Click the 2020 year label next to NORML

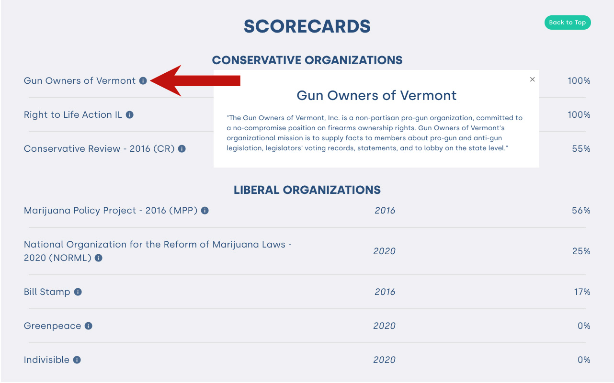[x=384, y=251]
